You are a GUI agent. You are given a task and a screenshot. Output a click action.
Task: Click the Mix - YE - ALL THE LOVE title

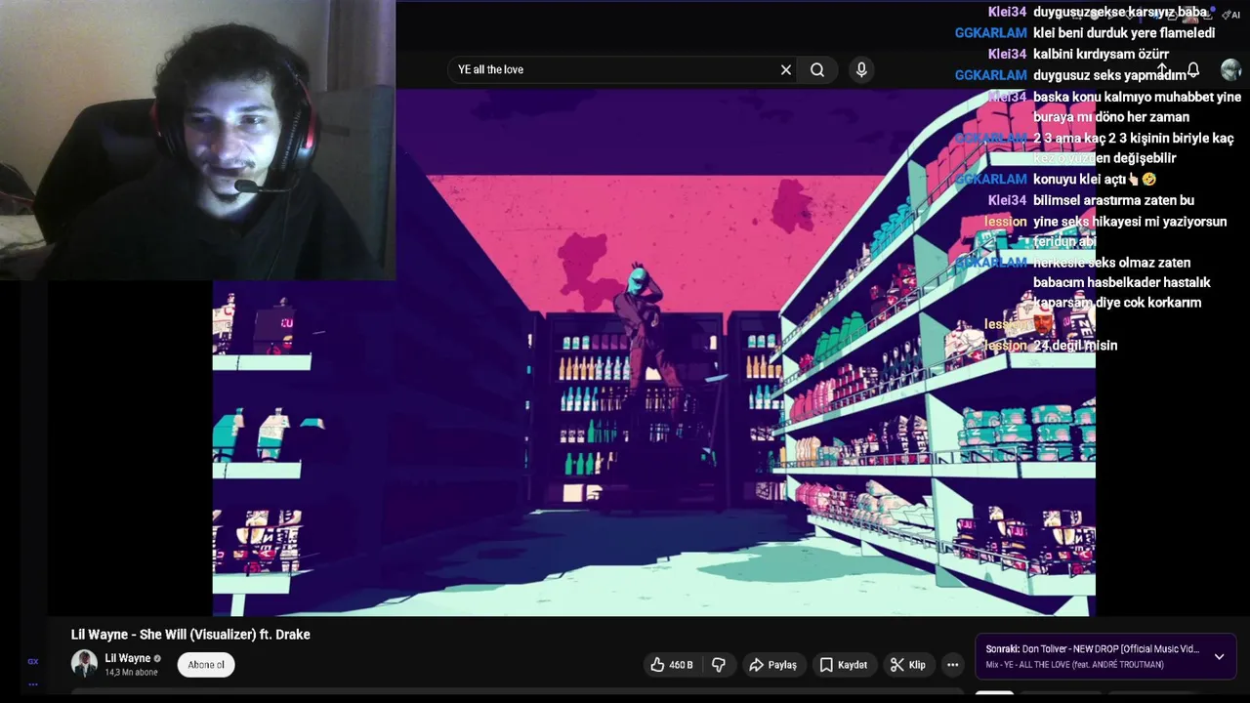1074,665
